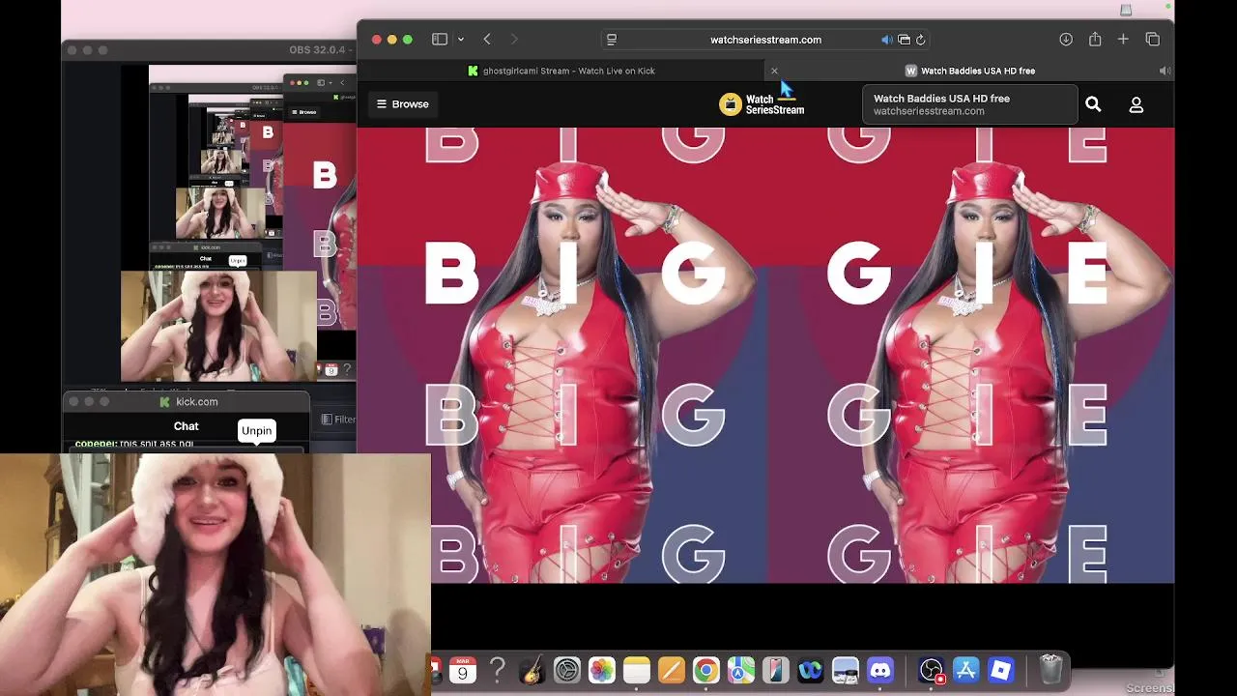This screenshot has width=1237, height=696.
Task: Launch Roblox from the dock
Action: click(x=1001, y=670)
